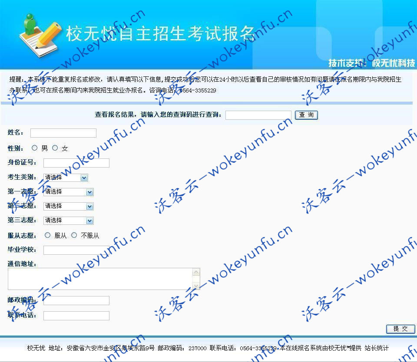Viewport: 417px width, 362px height.
Task: Choose the 服从 radio option
Action: [48, 235]
